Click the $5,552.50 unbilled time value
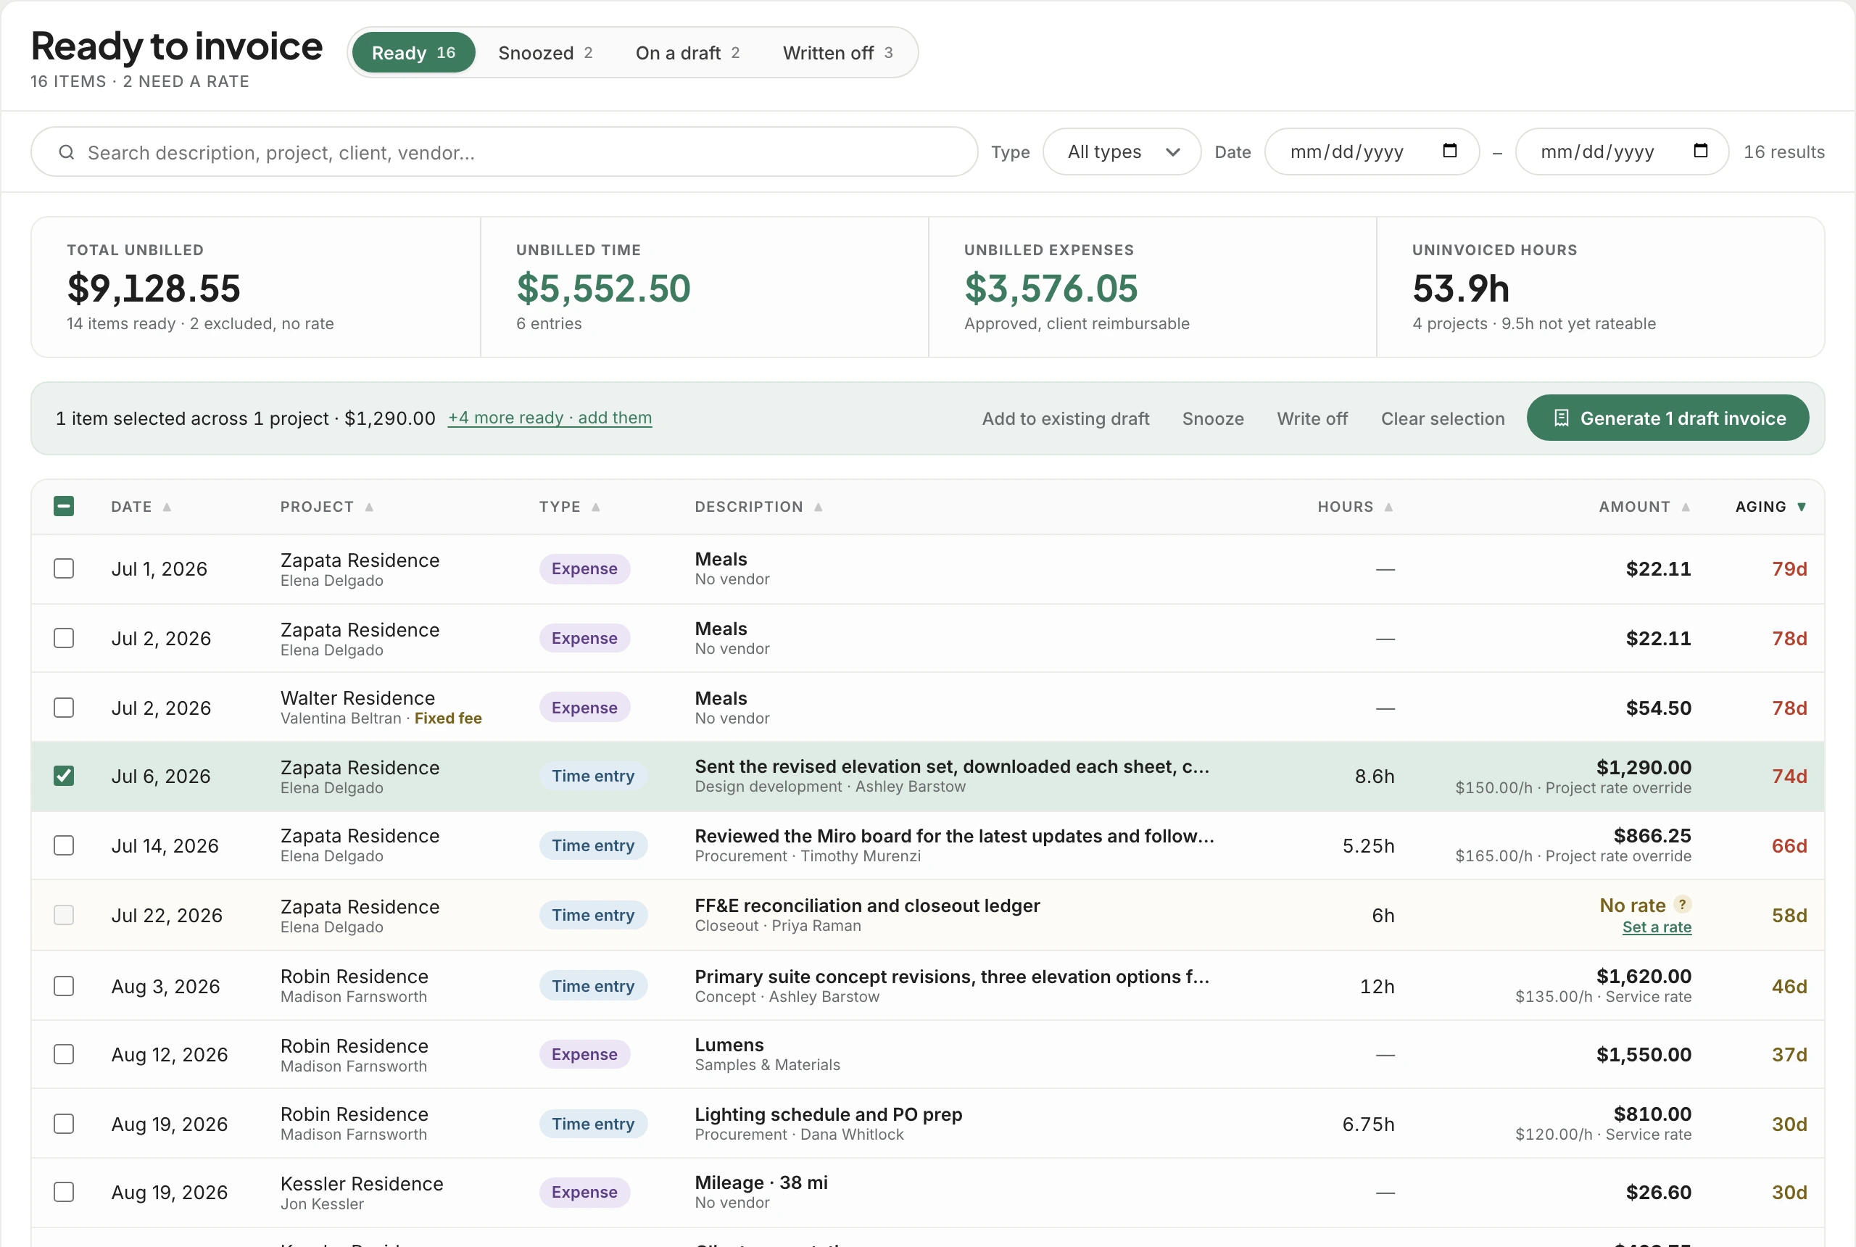Screen dimensions: 1856x1247 pyautogui.click(x=603, y=288)
